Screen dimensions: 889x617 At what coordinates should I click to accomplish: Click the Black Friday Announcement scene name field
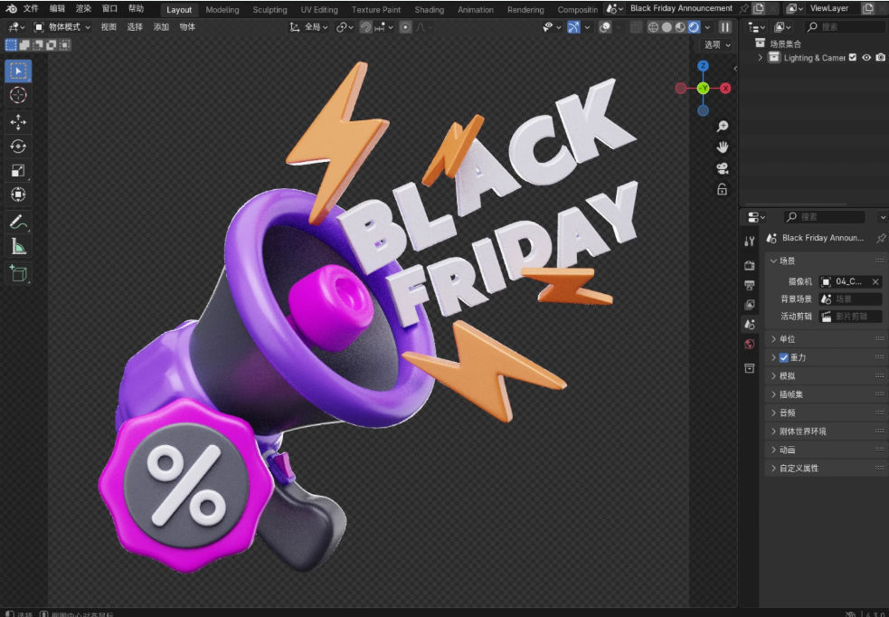681,8
